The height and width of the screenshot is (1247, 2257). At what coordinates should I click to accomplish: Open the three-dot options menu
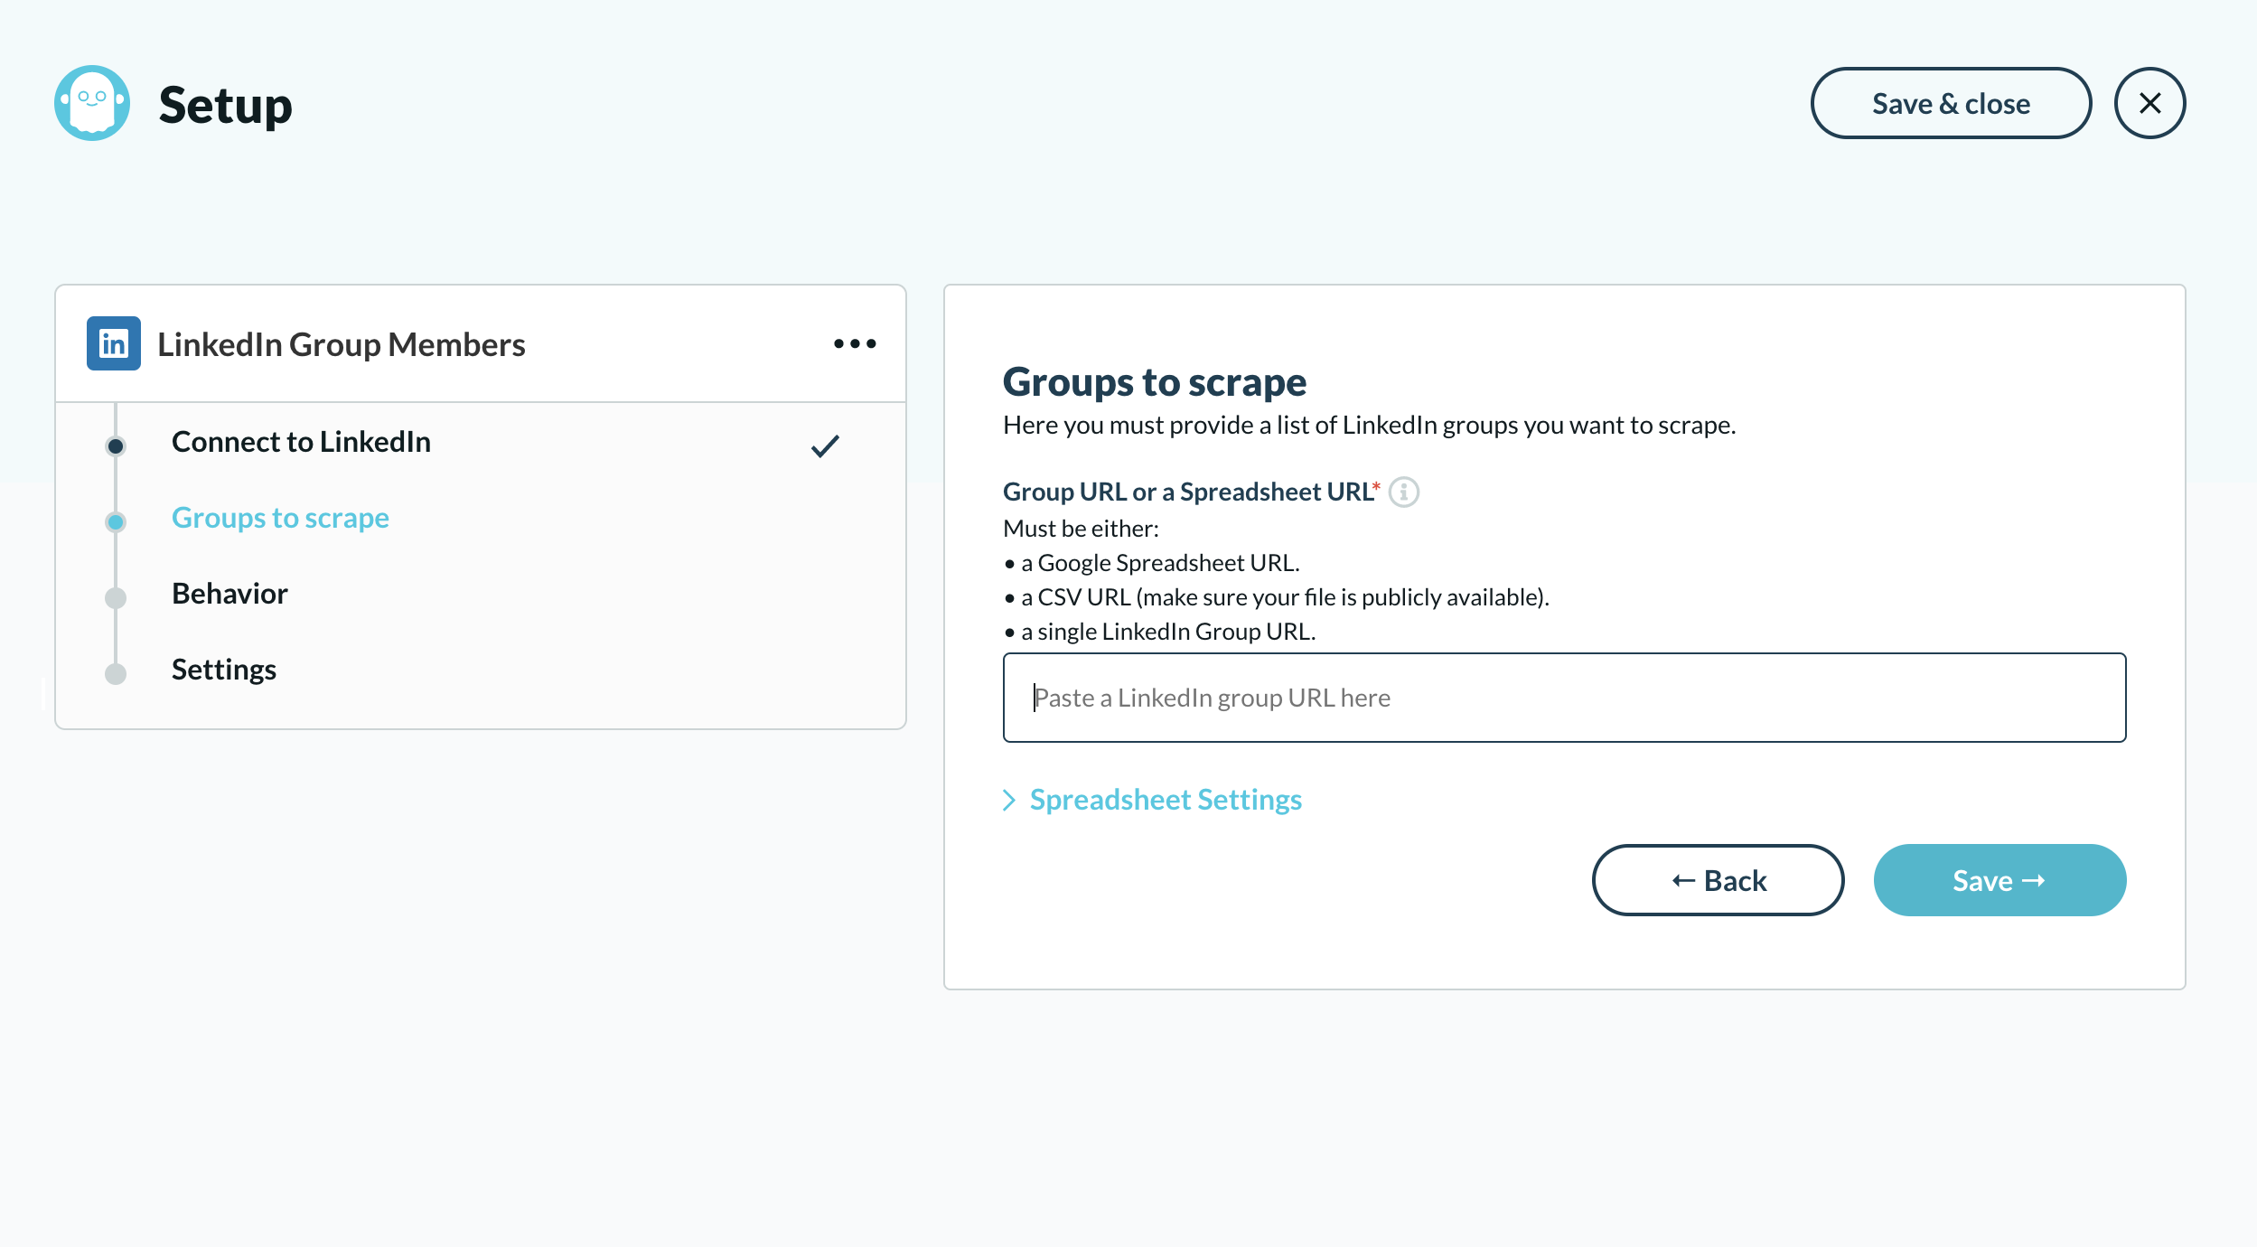point(855,343)
